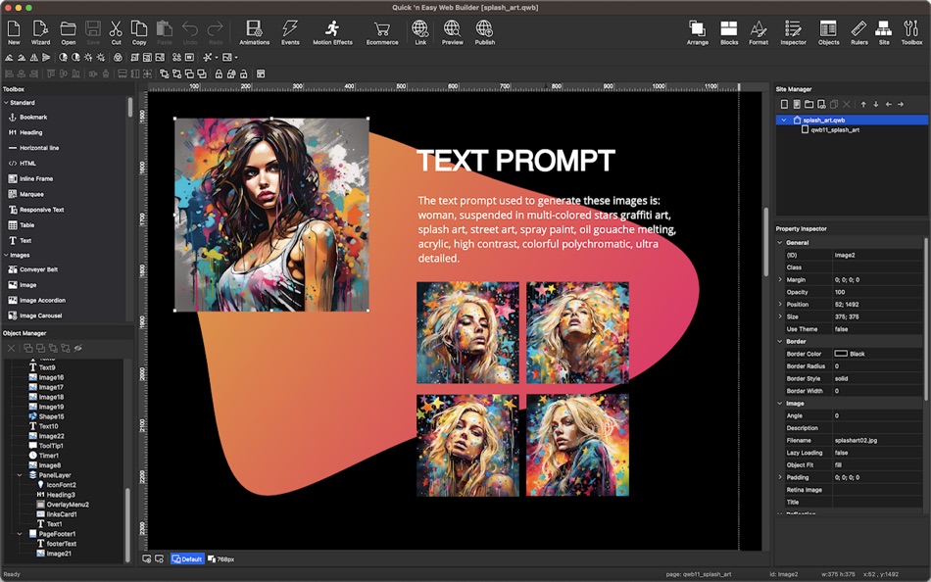Select the Bookmark tool in Toolbox
The height and width of the screenshot is (582, 931).
tap(27, 118)
